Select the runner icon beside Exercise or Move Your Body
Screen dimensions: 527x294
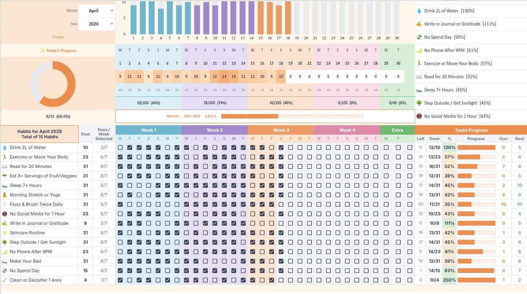(x=4, y=157)
